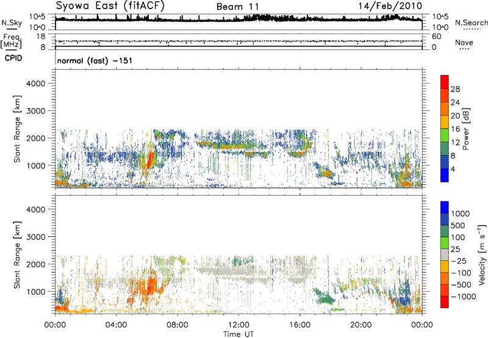Click the "16" label on the power colorbar

[455, 129]
